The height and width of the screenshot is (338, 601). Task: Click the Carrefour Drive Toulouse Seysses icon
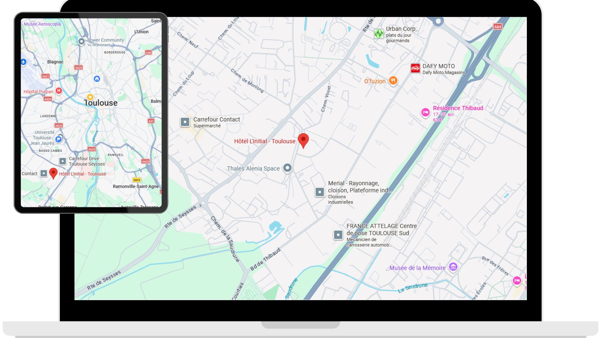[63, 161]
